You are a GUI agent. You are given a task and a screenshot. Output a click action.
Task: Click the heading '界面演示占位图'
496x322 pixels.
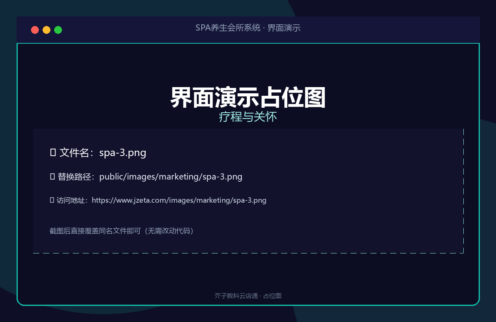[248, 97]
